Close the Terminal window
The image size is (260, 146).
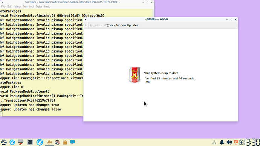point(151,3)
